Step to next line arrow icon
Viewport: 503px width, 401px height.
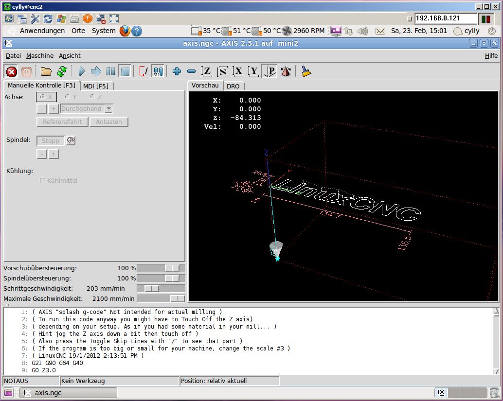click(x=96, y=71)
